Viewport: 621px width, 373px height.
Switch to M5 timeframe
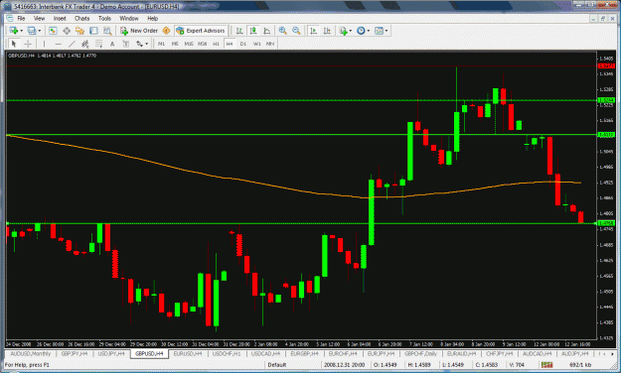point(175,44)
